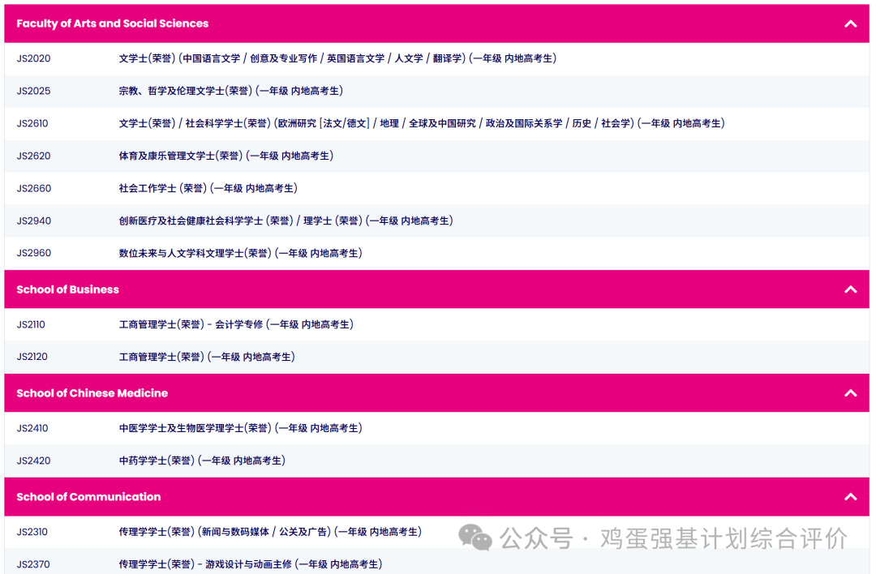Click the JS2660 social work programme

208,188
